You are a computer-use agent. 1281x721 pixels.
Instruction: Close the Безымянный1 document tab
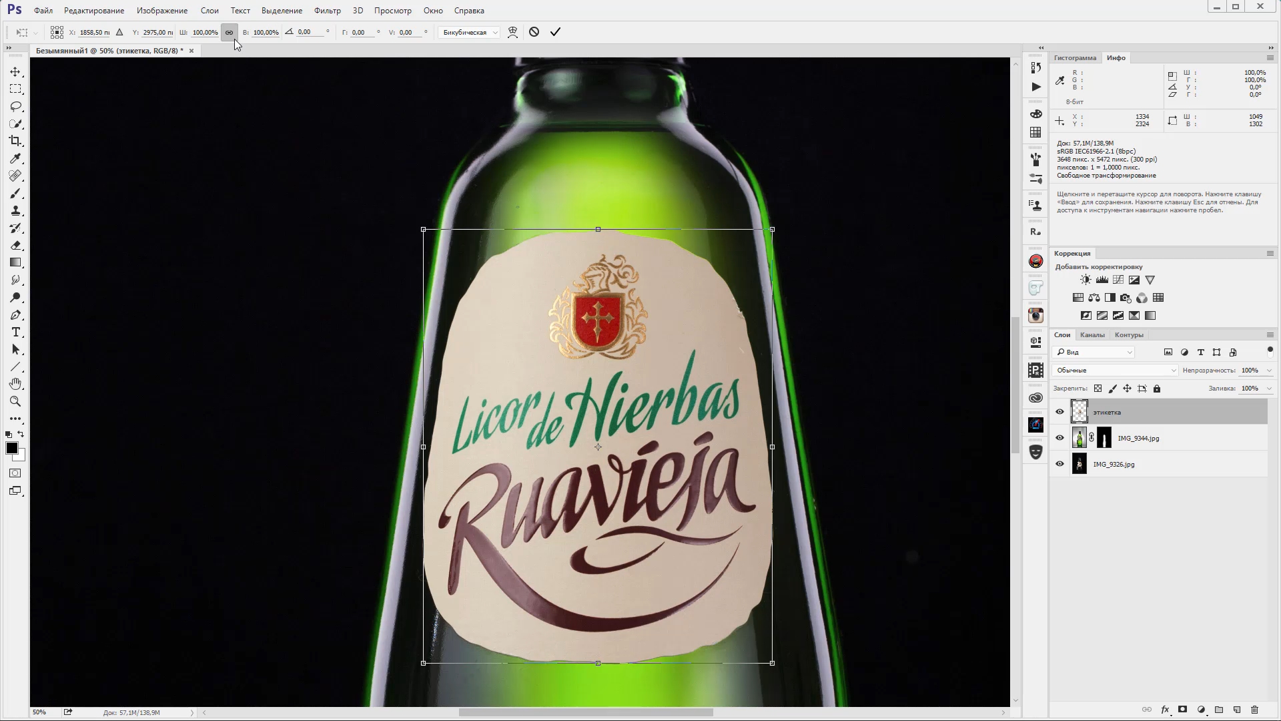tap(191, 51)
